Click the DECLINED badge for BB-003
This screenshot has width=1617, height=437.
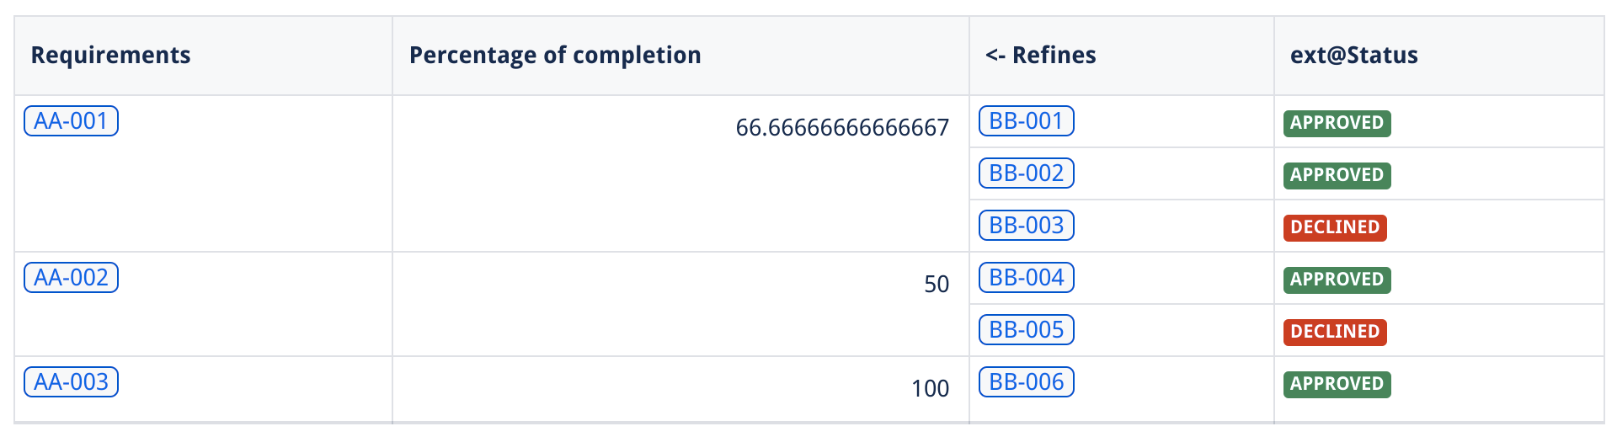coord(1335,227)
